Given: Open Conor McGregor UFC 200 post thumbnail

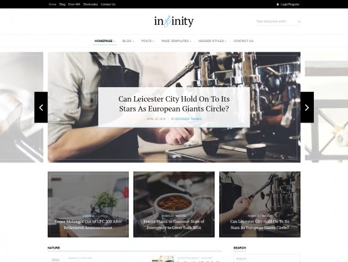Looking at the screenshot, I should click(88, 204).
